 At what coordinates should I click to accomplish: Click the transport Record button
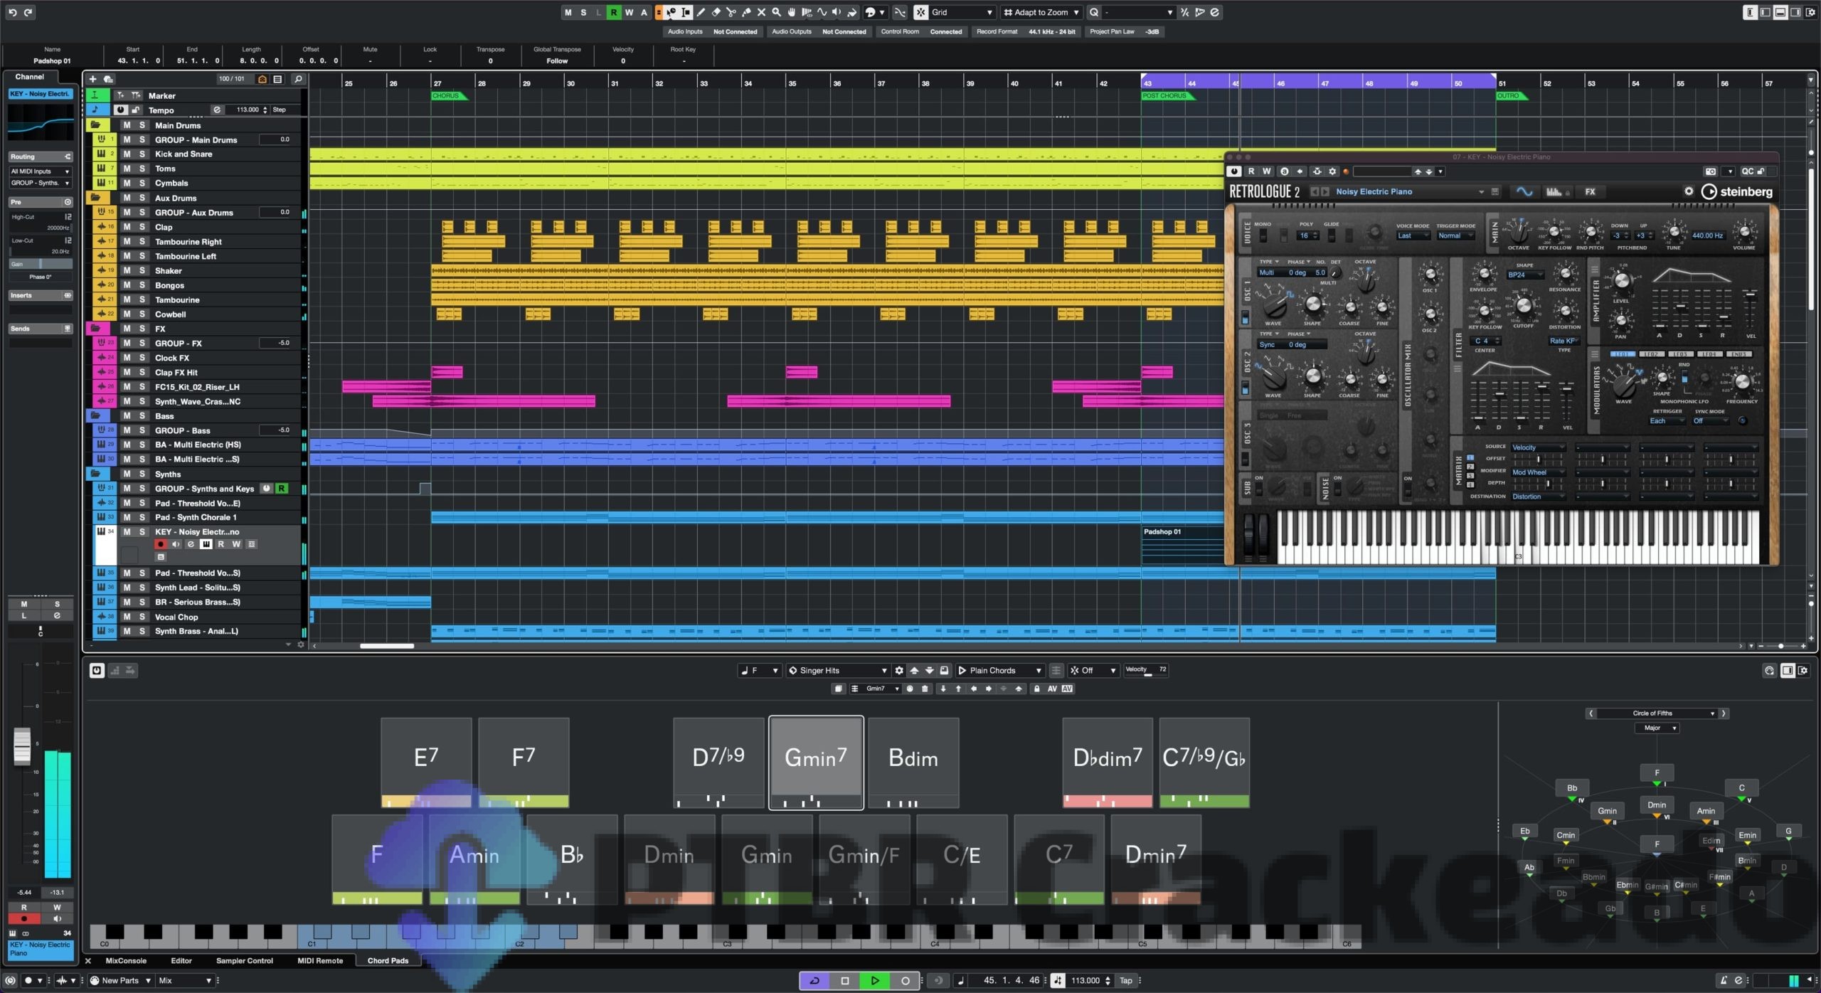(x=905, y=980)
